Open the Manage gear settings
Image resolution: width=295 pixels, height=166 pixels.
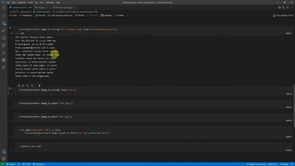(4, 159)
